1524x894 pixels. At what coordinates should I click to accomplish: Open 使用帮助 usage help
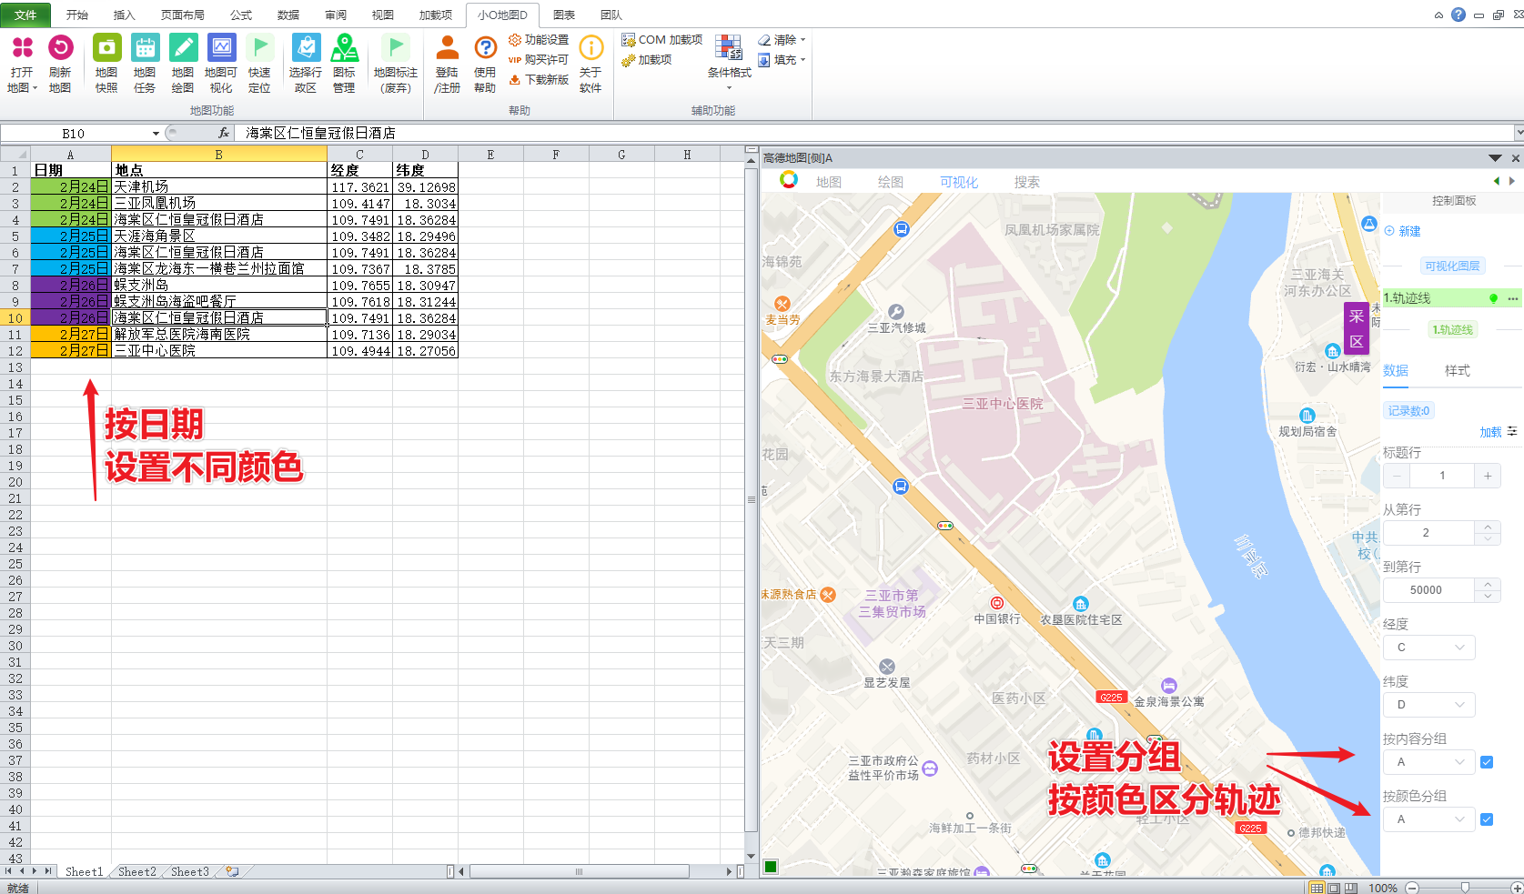point(485,63)
